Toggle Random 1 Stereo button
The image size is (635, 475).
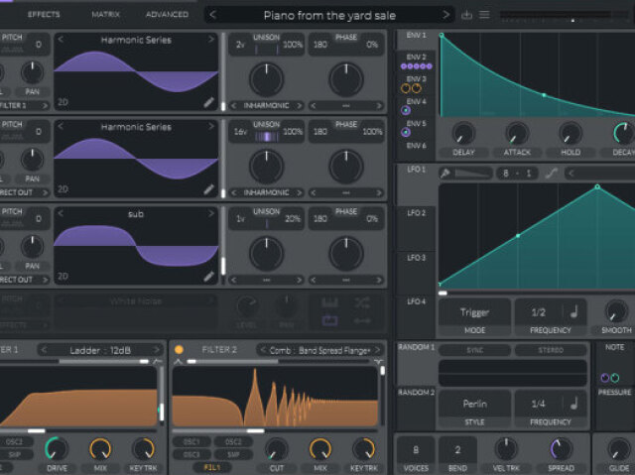[551, 350]
